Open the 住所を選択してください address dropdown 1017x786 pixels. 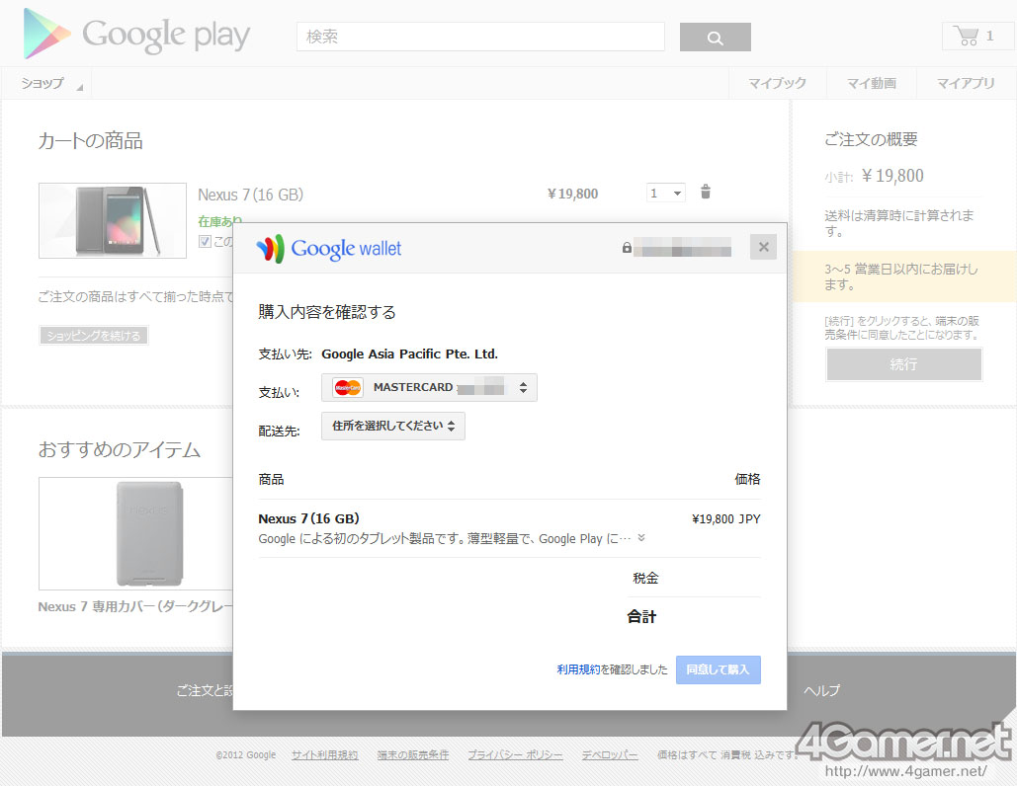pyautogui.click(x=393, y=426)
